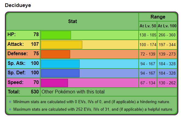The width and height of the screenshot is (182, 118).
Task: Click Attack range 100 - 174
Action: point(148,45)
